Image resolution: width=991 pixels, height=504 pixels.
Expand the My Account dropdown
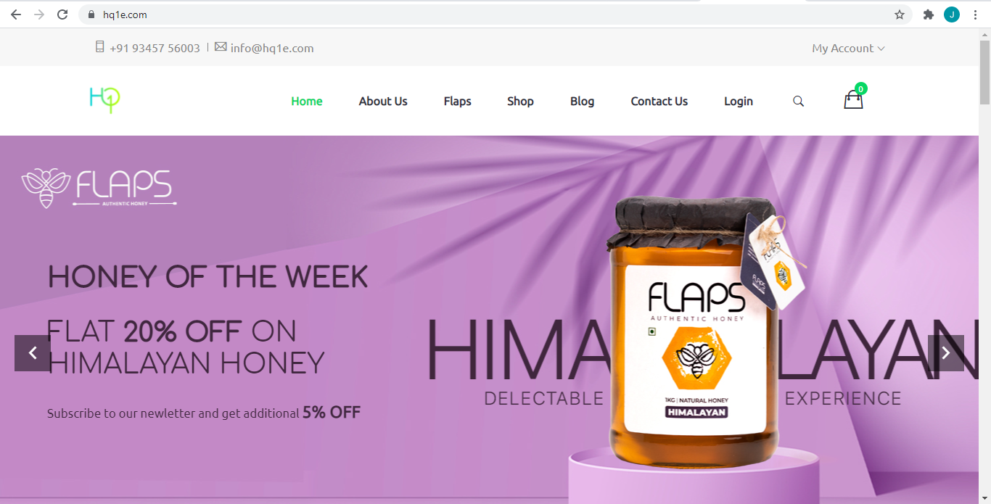pyautogui.click(x=848, y=48)
